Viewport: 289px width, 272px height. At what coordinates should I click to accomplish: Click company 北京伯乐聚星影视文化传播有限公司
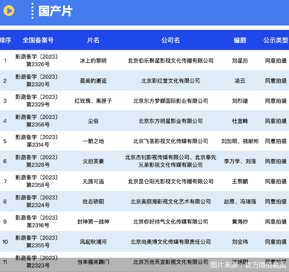click(x=170, y=61)
